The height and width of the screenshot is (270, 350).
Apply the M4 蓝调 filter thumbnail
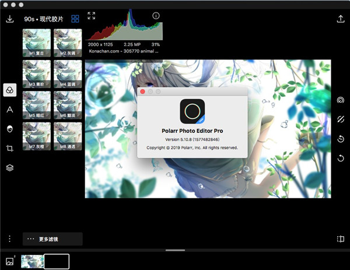click(x=68, y=74)
